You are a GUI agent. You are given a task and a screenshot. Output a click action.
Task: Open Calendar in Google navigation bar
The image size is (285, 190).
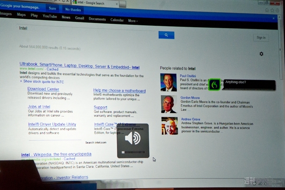tap(117, 20)
